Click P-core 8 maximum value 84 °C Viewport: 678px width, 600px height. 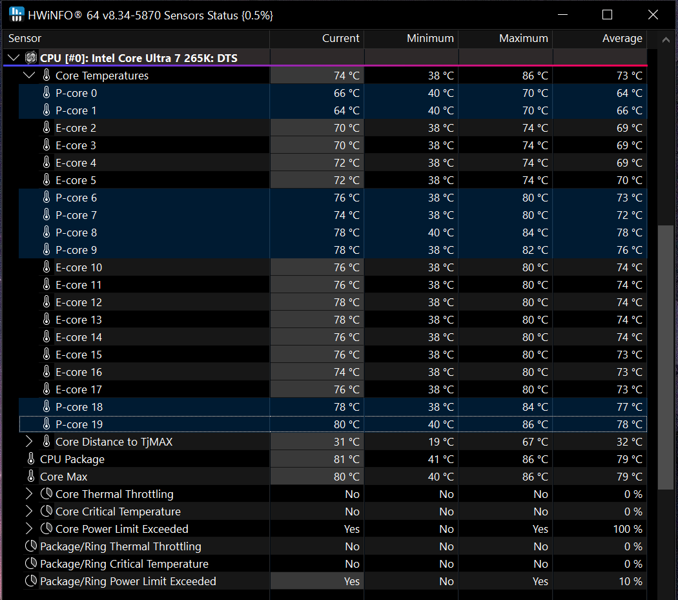(535, 233)
